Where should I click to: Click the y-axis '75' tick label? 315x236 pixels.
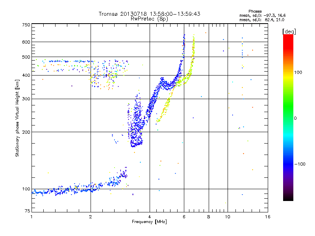click(x=27, y=211)
